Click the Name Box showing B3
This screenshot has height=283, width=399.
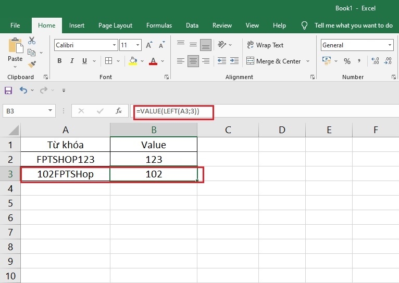pyautogui.click(x=29, y=111)
